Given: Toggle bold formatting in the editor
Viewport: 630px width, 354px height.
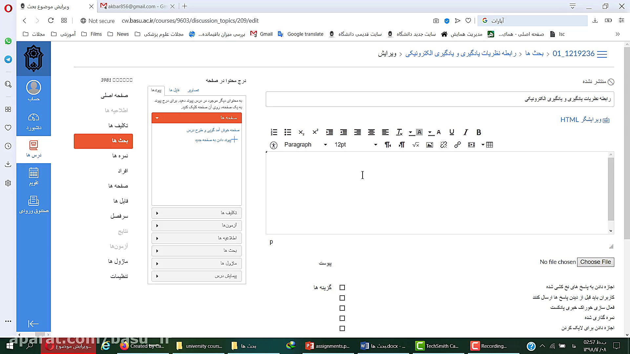Looking at the screenshot, I should click(x=479, y=132).
